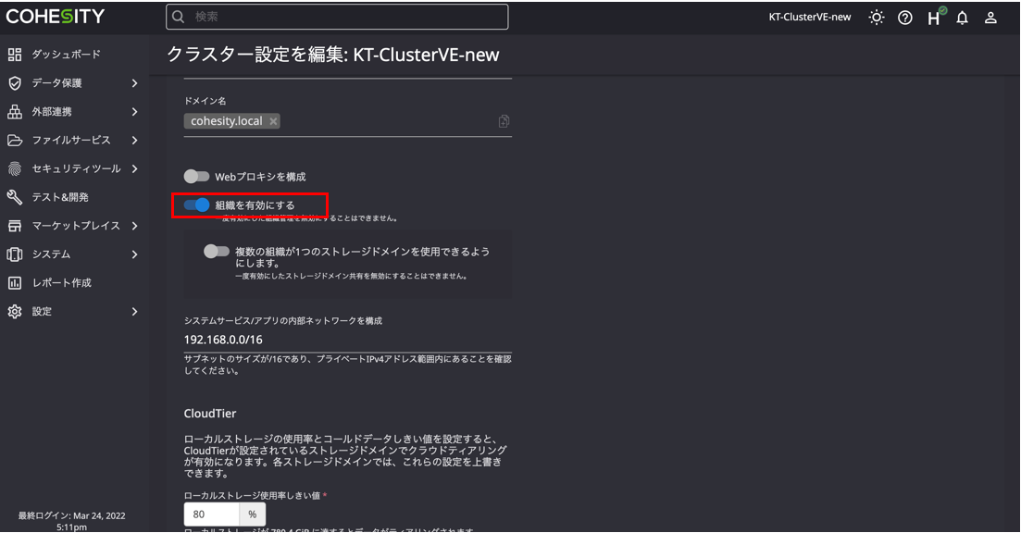Toggle light theme sun icon
Viewport: 1021px width, 533px height.
pyautogui.click(x=877, y=18)
